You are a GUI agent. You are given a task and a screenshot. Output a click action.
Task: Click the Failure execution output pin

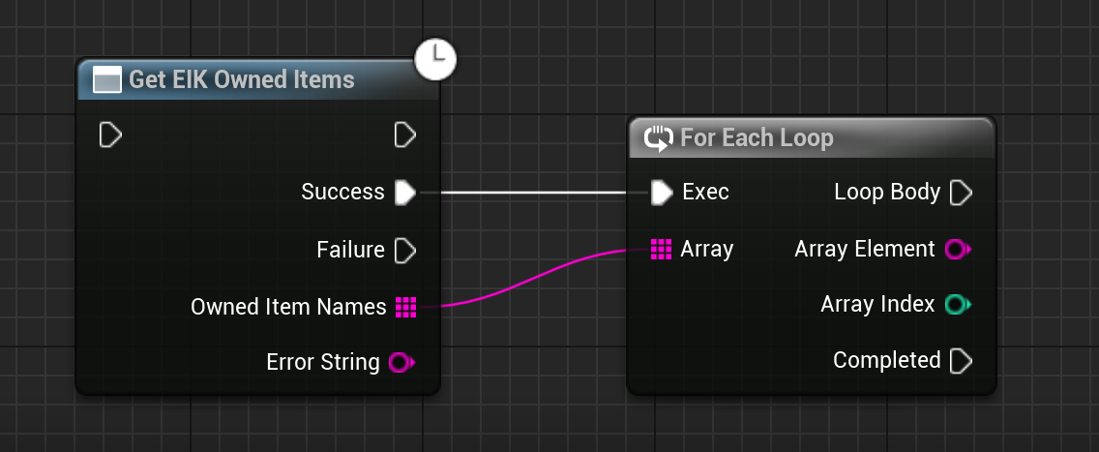click(x=405, y=251)
